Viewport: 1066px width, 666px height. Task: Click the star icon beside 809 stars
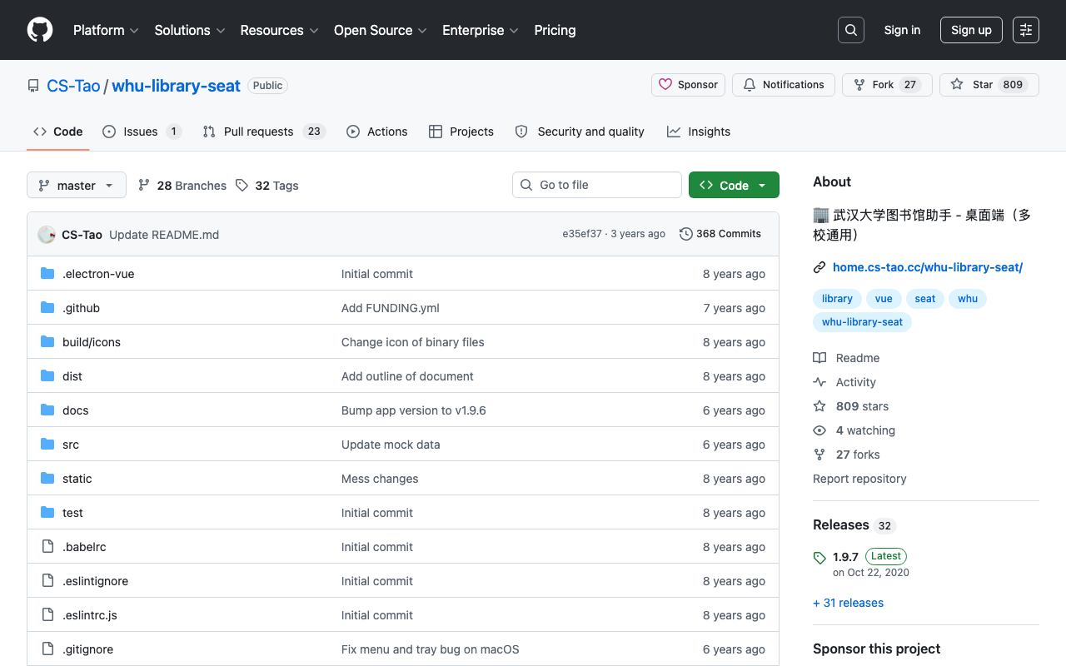pos(819,406)
